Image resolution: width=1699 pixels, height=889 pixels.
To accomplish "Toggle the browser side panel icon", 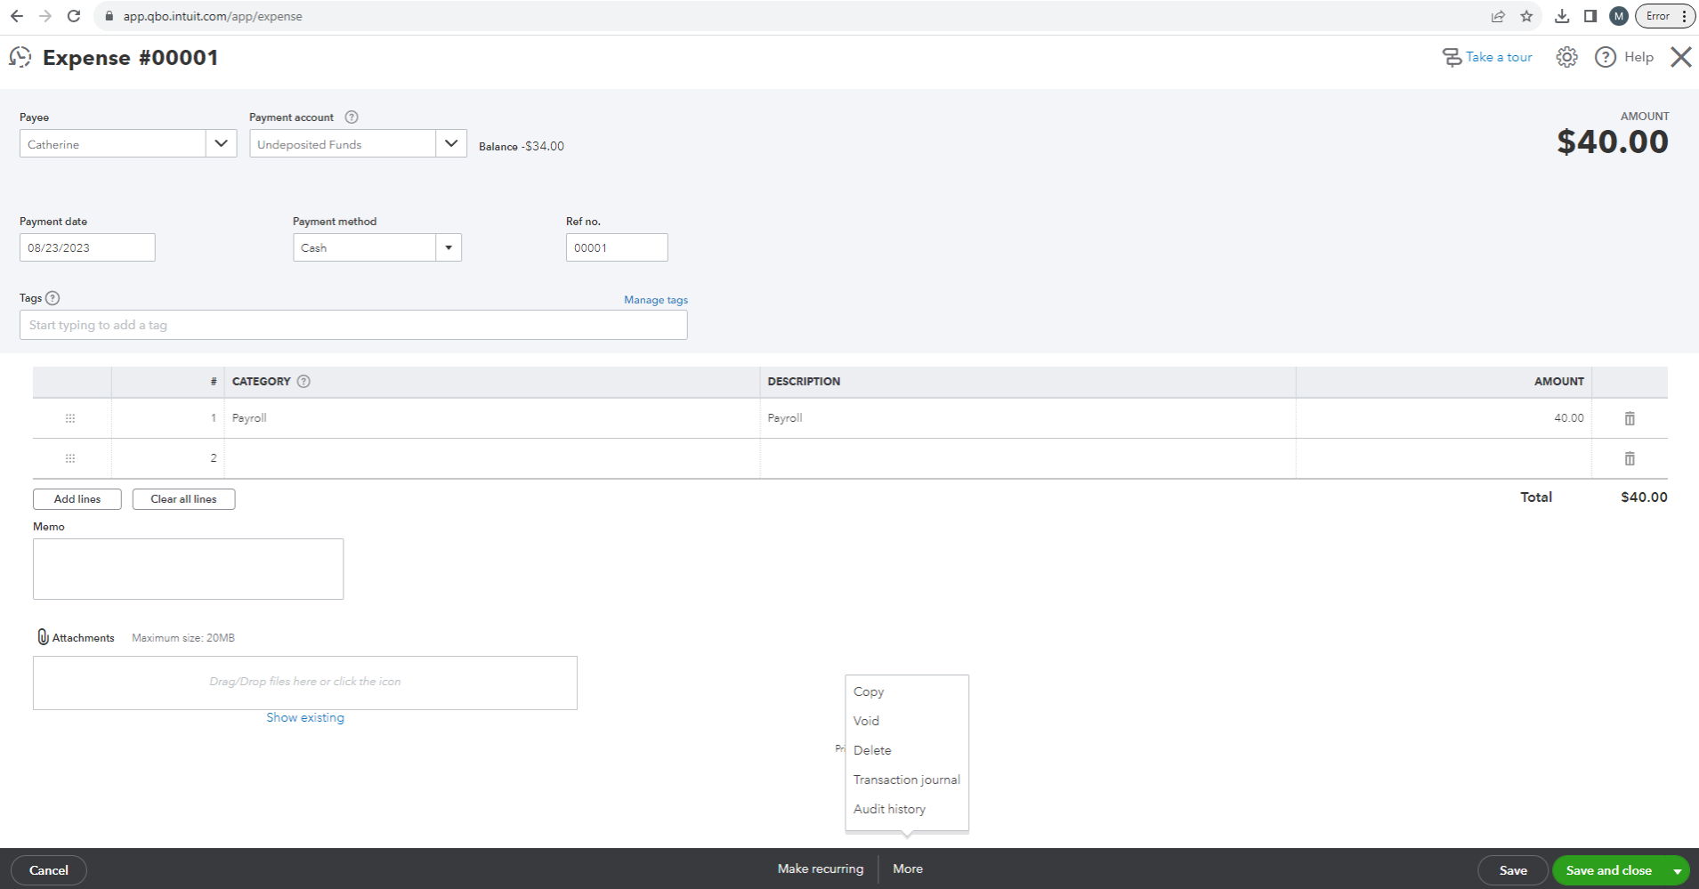I will point(1590,16).
